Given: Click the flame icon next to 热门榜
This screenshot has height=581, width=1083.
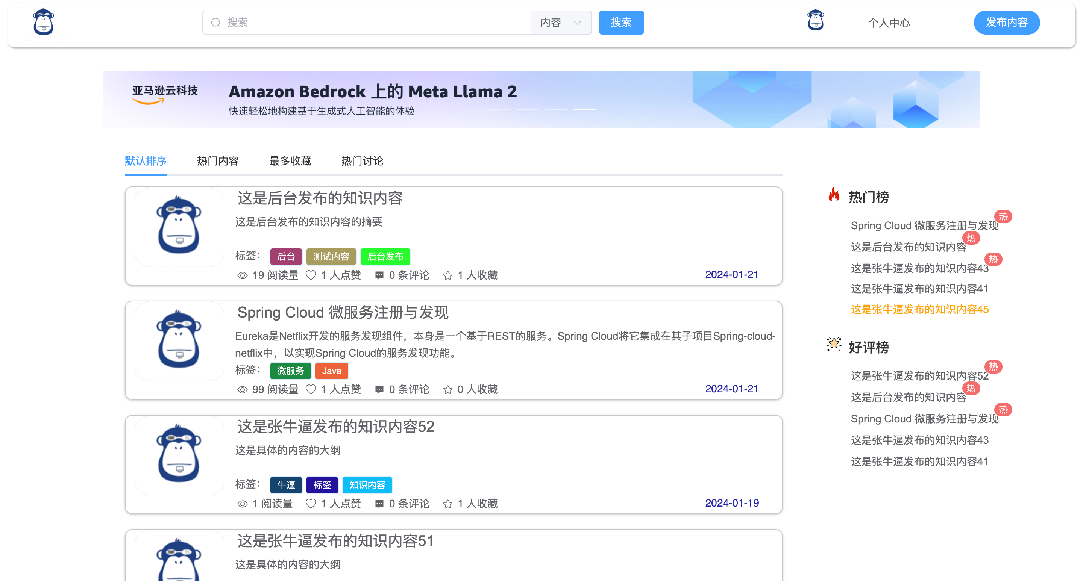Looking at the screenshot, I should tap(834, 195).
